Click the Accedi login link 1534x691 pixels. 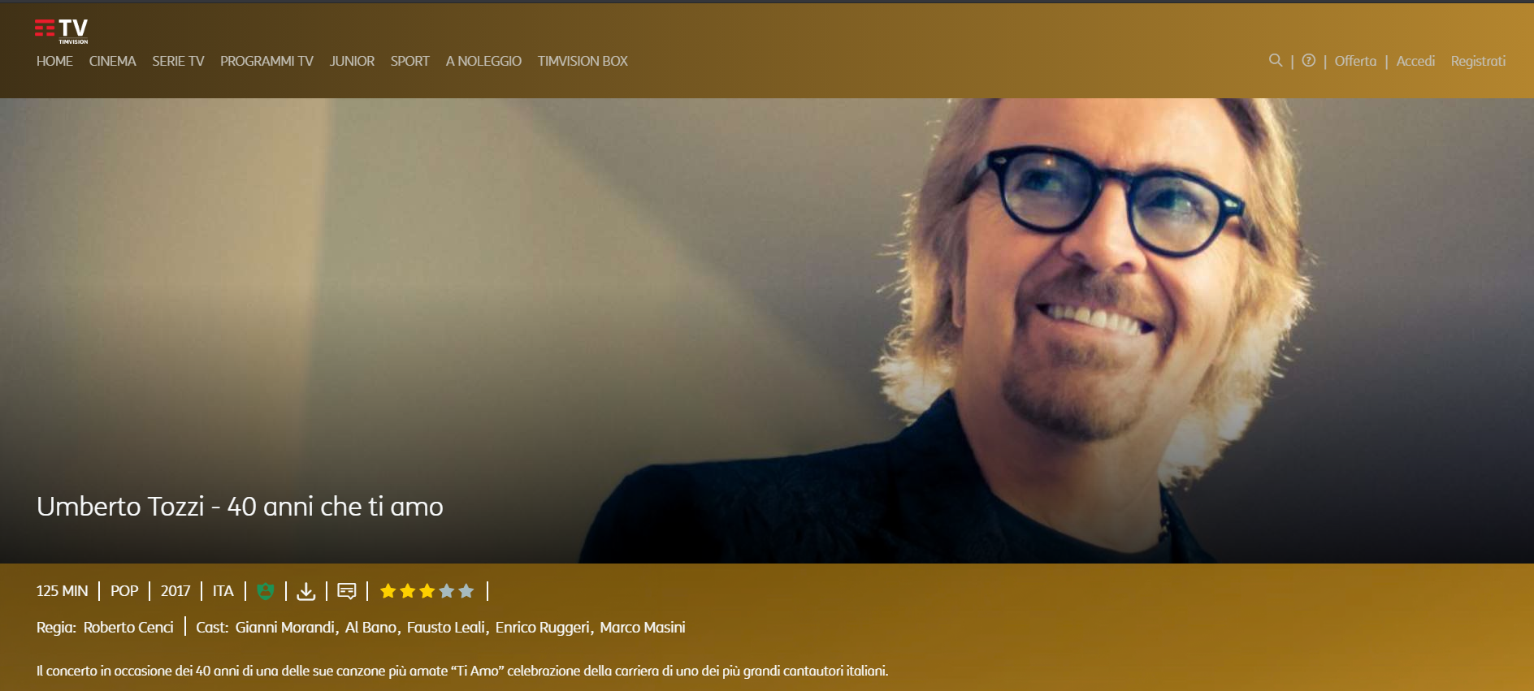coord(1415,61)
